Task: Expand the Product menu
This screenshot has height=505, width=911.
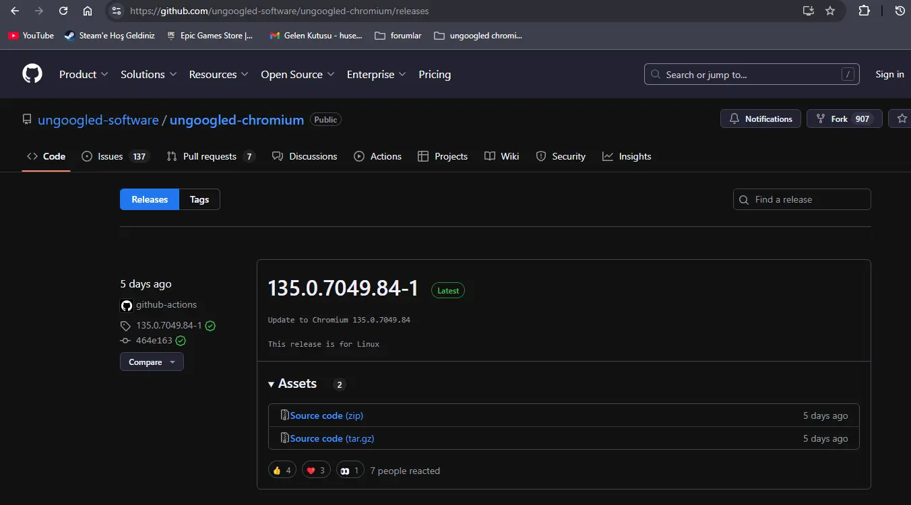Action: point(84,74)
